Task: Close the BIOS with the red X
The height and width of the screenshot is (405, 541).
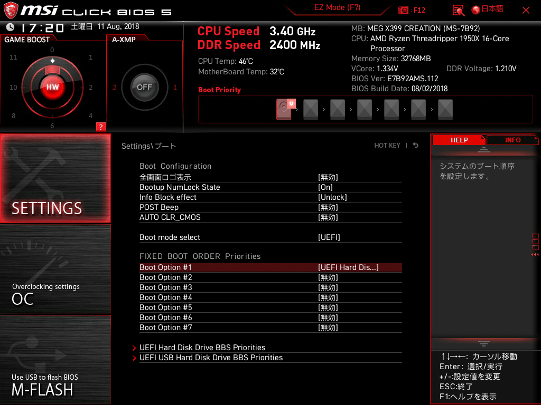Action: (526, 11)
